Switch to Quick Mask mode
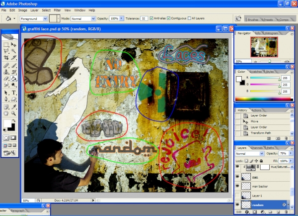This screenshot has width=298, height=216. (x=13, y=137)
